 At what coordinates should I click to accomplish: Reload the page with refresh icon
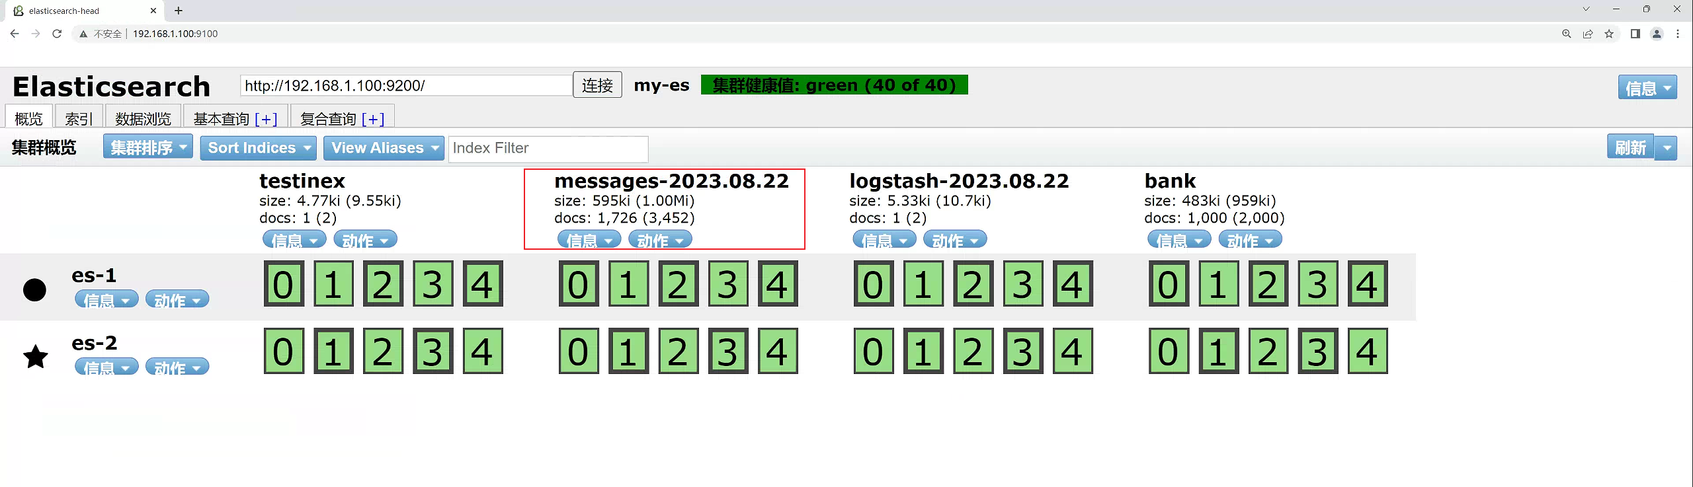coord(57,34)
